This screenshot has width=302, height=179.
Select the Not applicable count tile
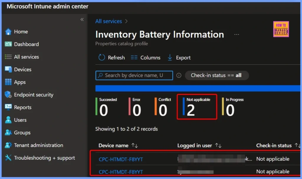(x=197, y=107)
